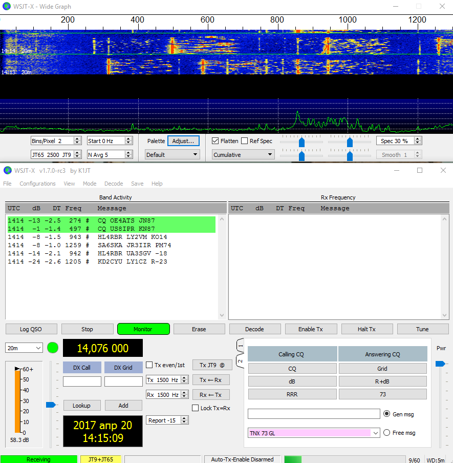This screenshot has width=453, height=463.
Task: Enable the Ref Spec checkbox
Action: [x=244, y=141]
